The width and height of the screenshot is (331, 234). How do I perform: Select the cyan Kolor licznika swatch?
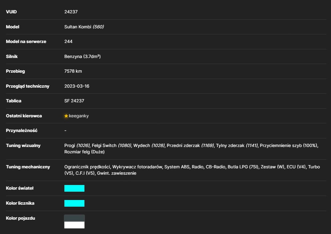(74, 203)
